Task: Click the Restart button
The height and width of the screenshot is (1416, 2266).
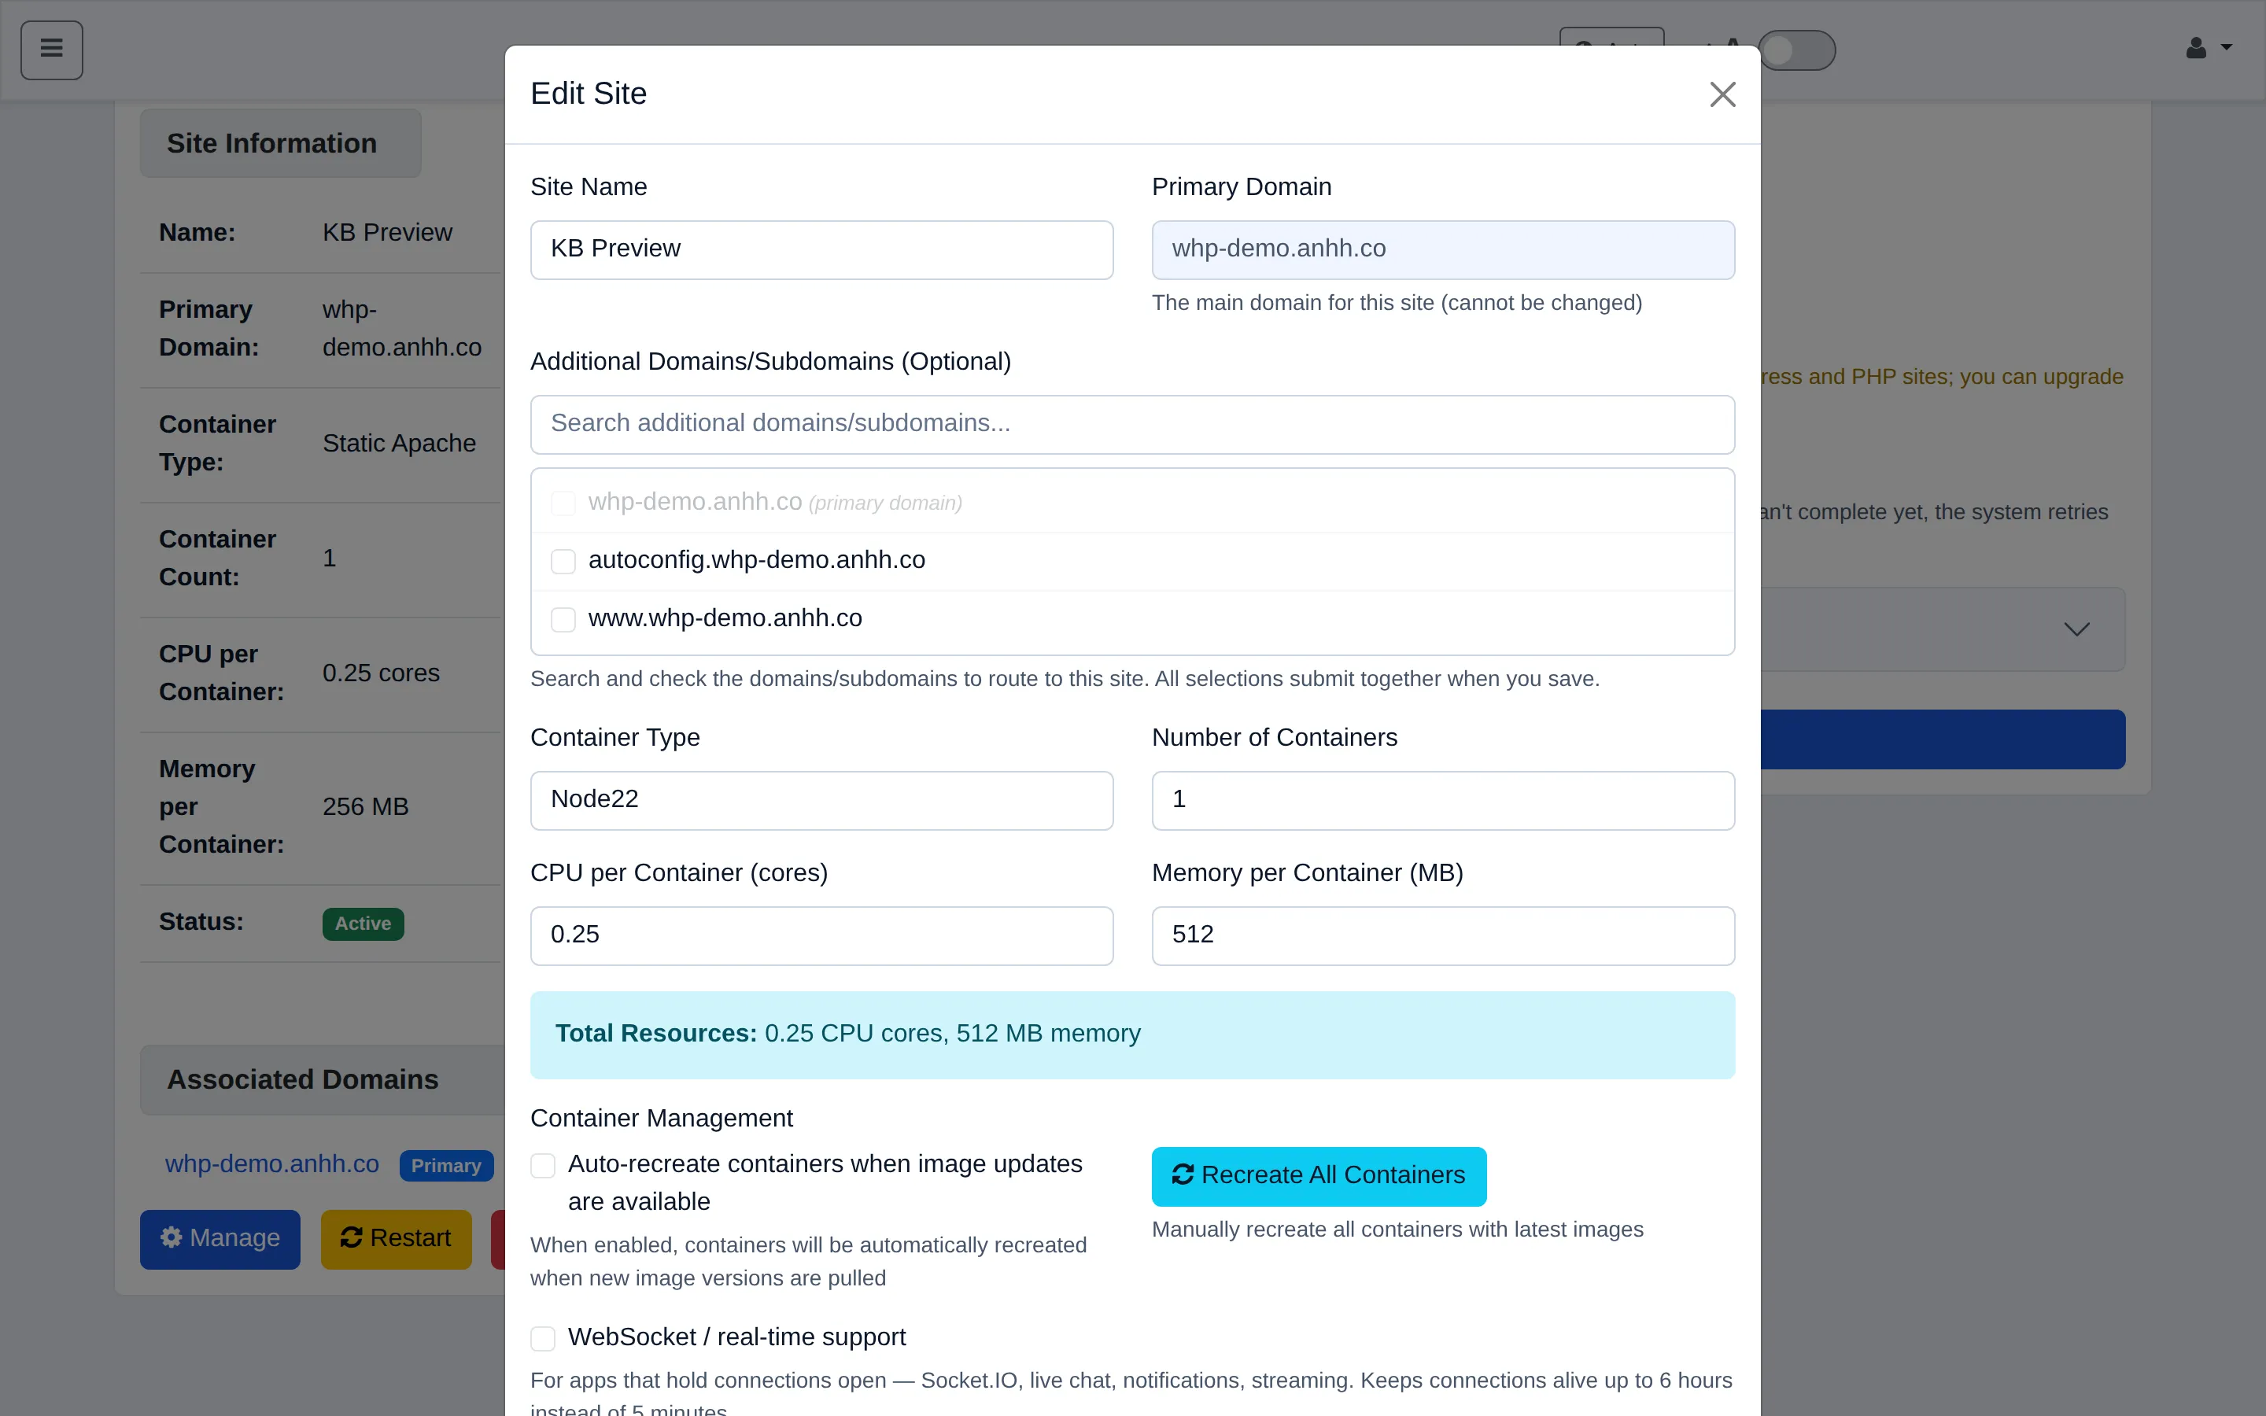Action: pyautogui.click(x=395, y=1238)
